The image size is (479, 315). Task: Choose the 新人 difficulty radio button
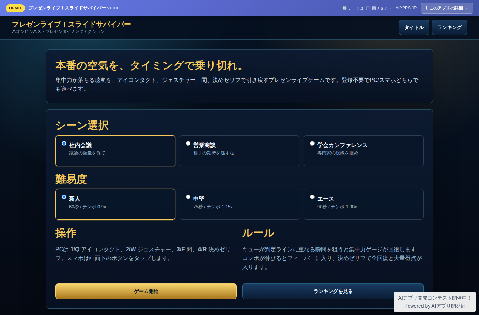pyautogui.click(x=64, y=197)
